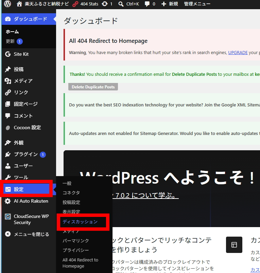Click the Settings sliders icon
The height and width of the screenshot is (273, 260).
coord(8,189)
